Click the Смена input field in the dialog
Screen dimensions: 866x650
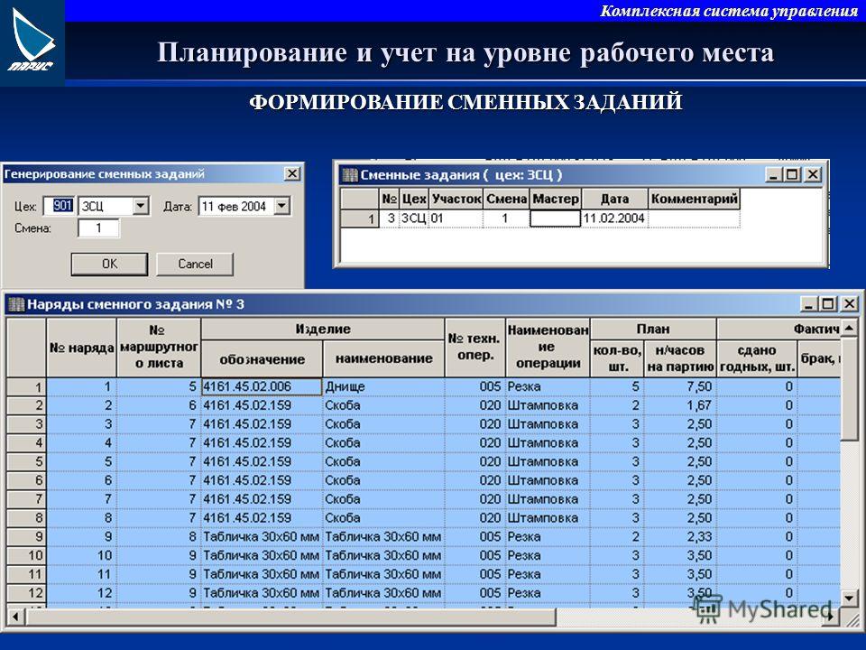(99, 228)
